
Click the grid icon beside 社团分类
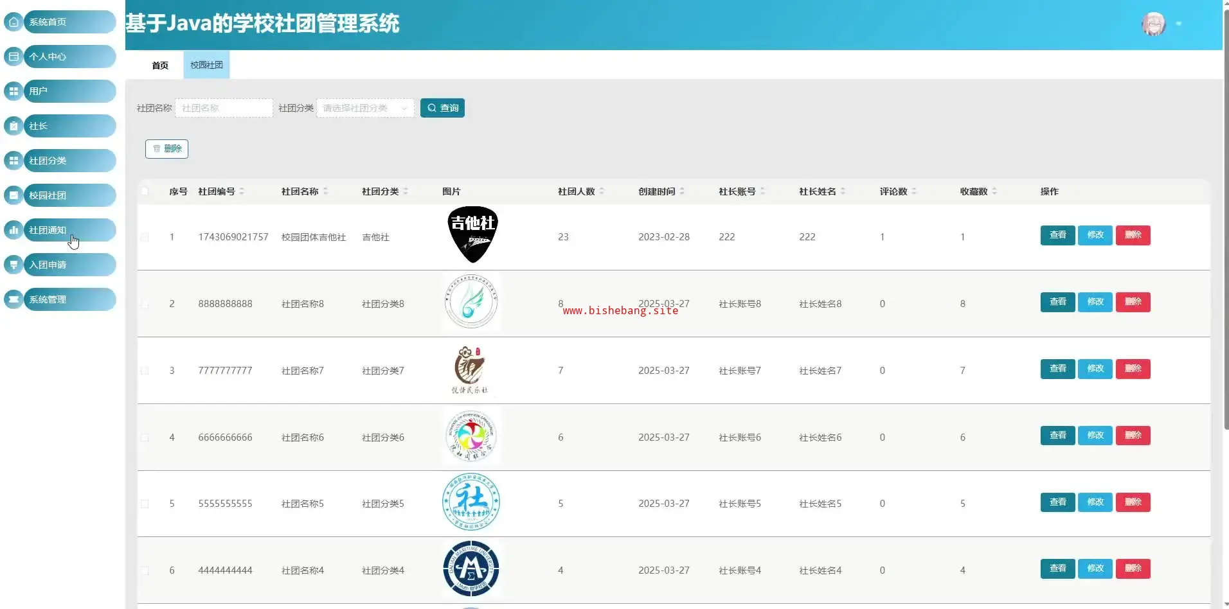pos(13,161)
